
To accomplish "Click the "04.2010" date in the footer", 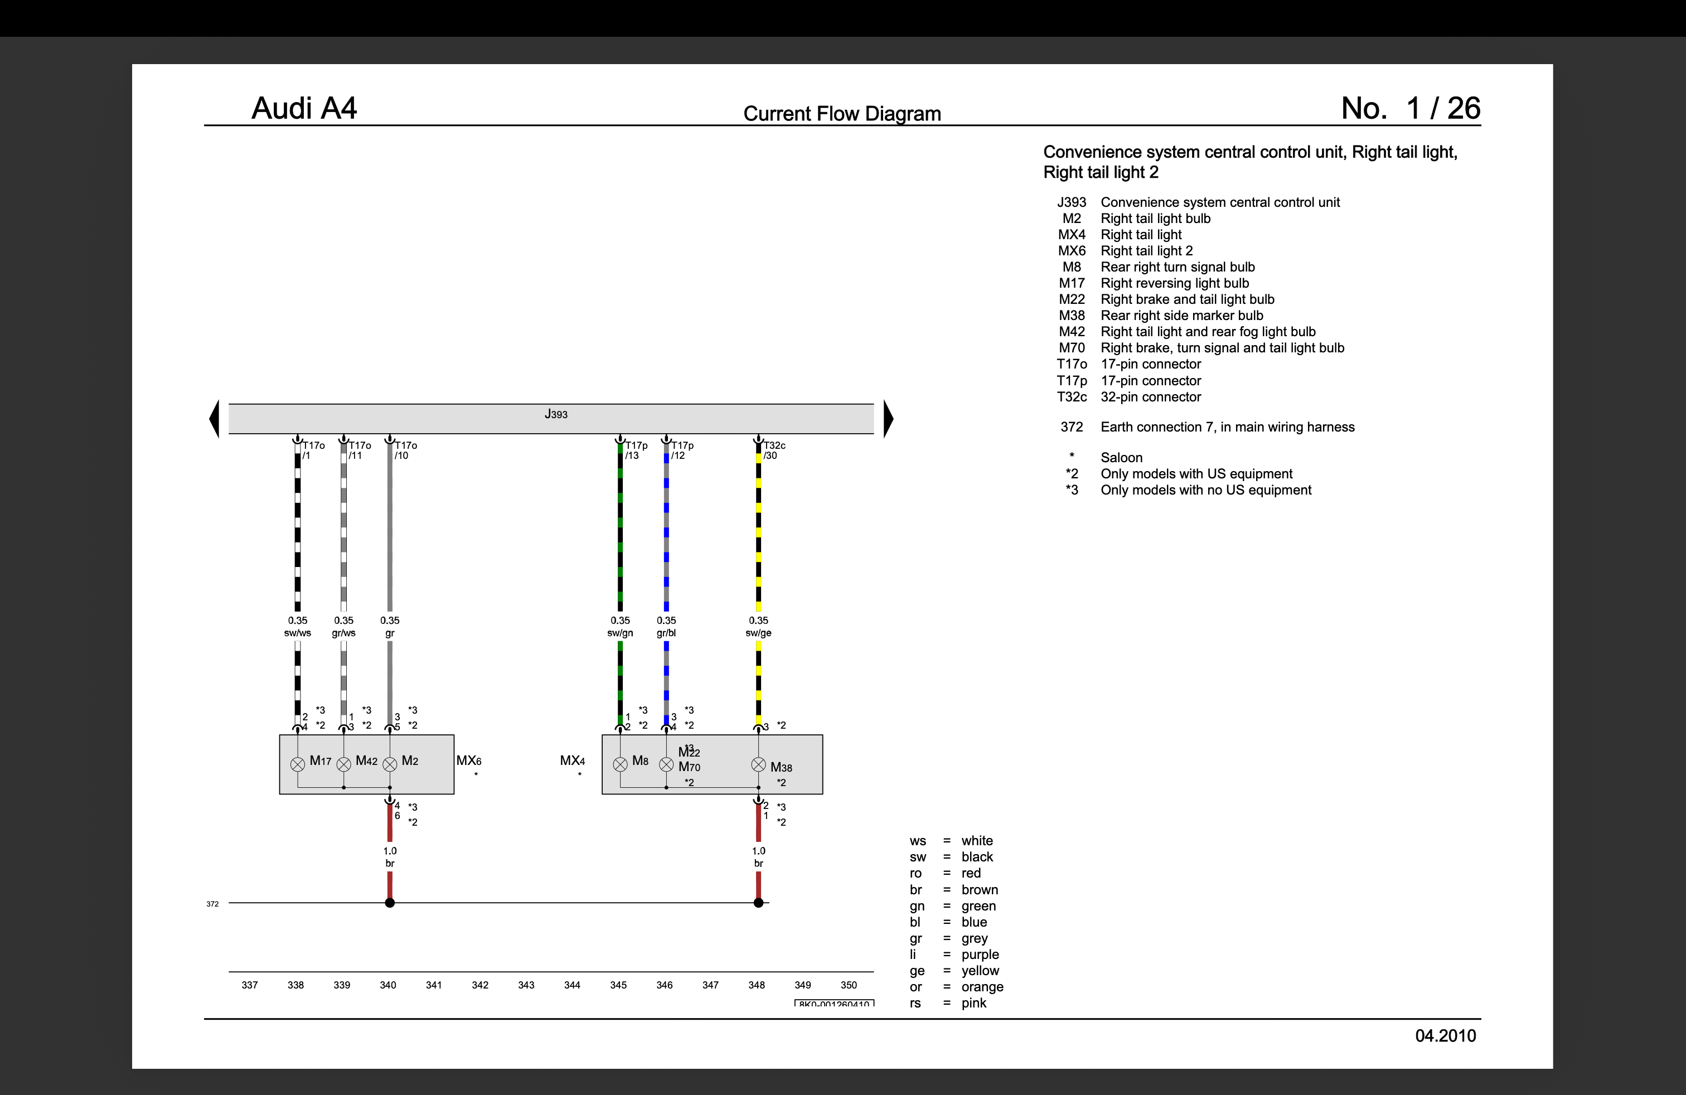I will (x=1445, y=1035).
